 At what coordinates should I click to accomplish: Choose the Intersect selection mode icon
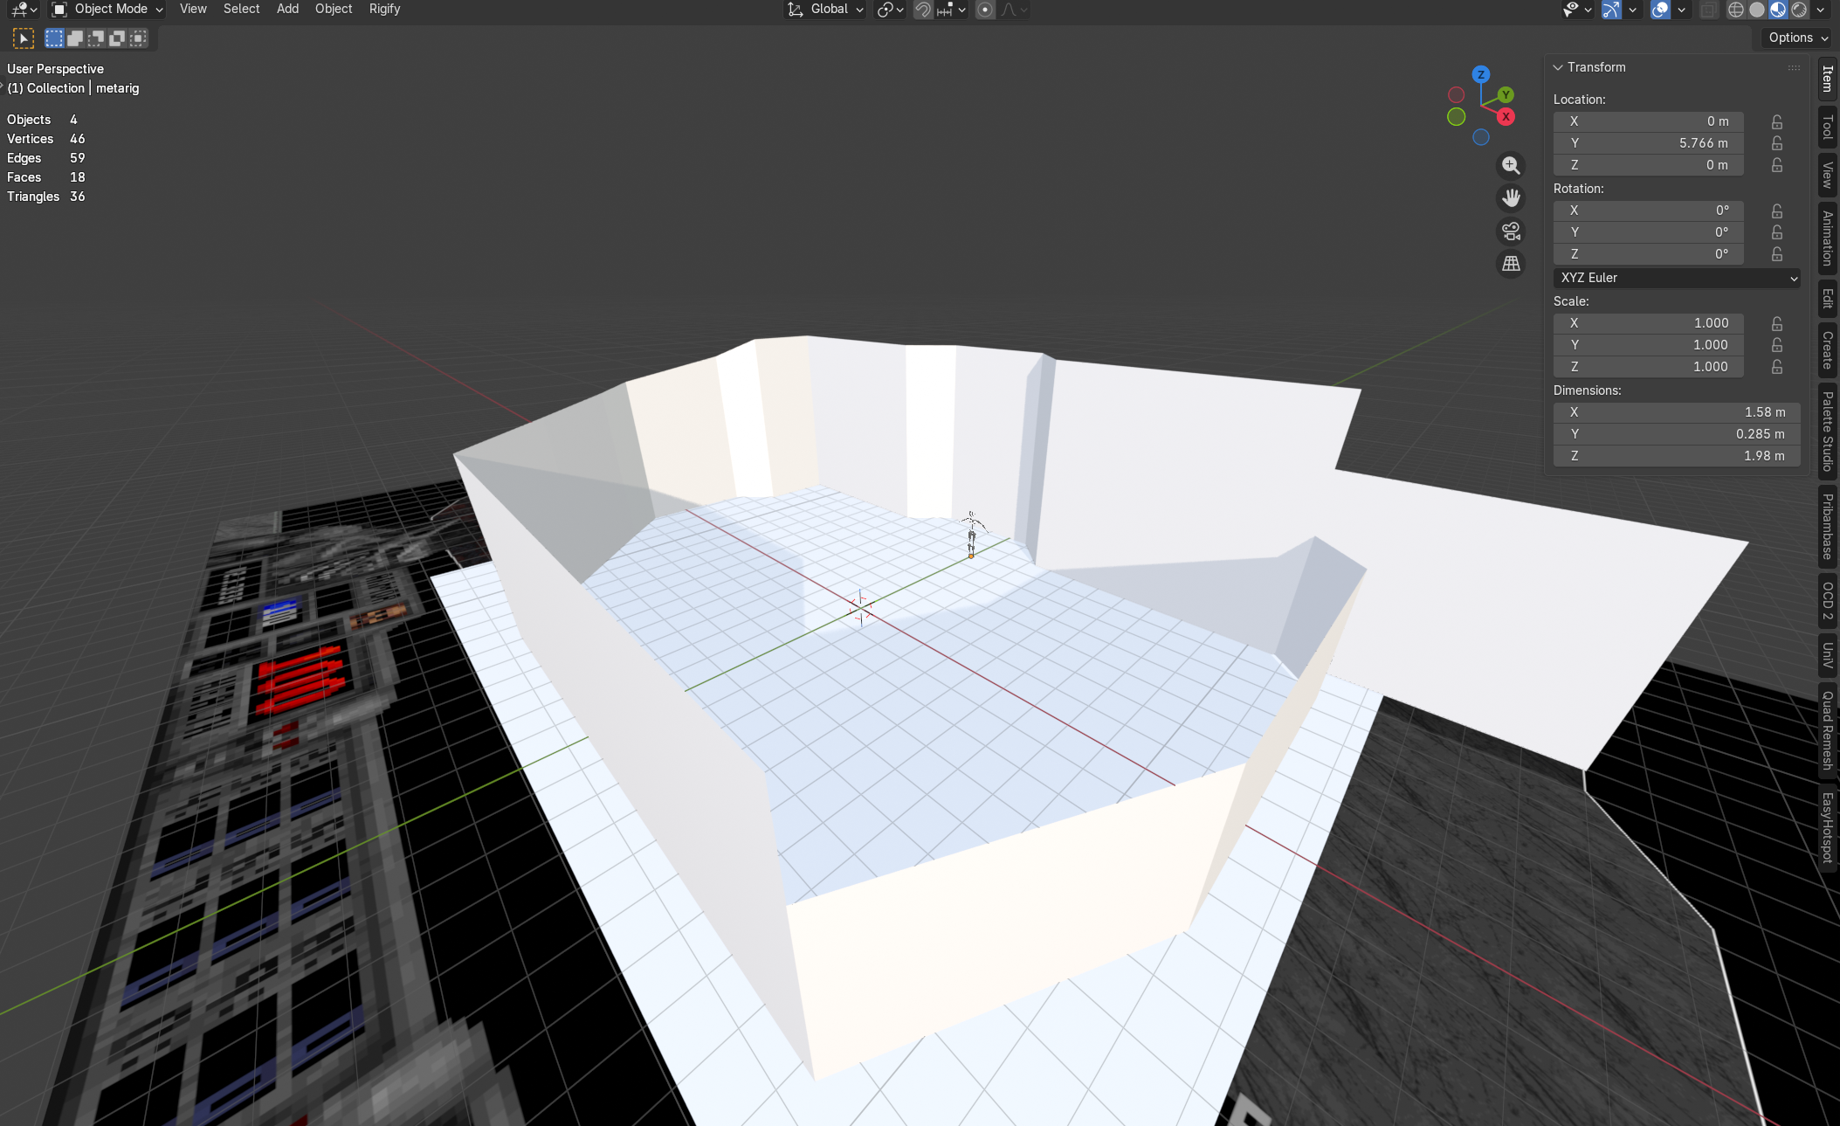(138, 38)
